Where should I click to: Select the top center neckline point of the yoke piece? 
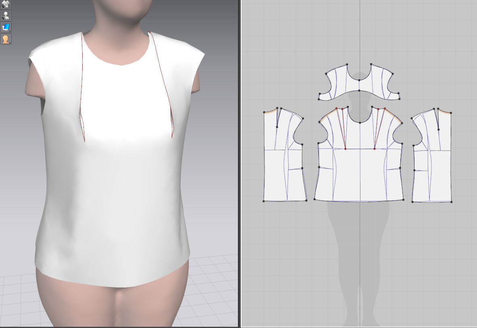tap(359, 80)
